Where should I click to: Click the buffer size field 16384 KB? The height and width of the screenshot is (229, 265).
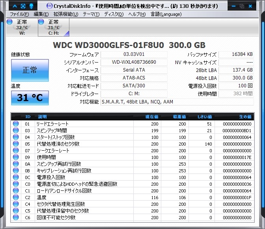coord(236,54)
